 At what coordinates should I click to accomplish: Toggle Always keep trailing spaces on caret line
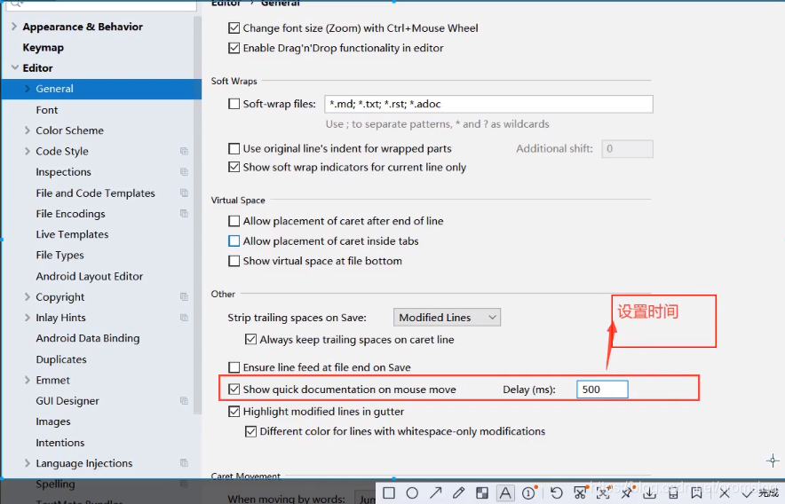(x=250, y=339)
